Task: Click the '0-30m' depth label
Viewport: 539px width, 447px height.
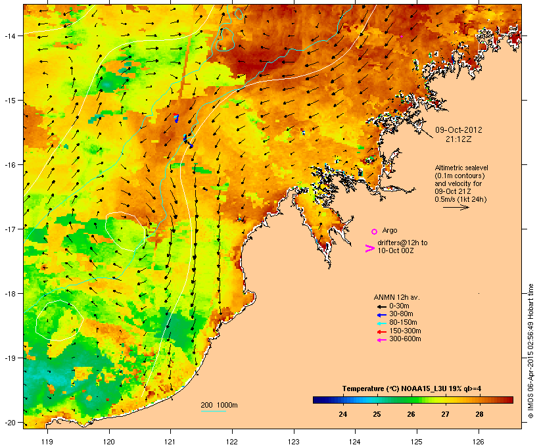Action: [x=399, y=306]
